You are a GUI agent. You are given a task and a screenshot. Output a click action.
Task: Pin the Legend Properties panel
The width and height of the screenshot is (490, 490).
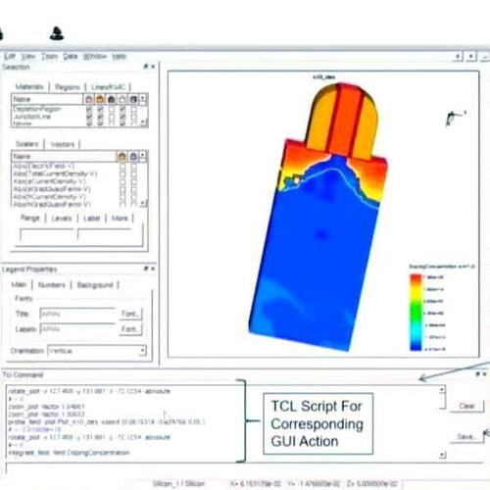click(146, 269)
